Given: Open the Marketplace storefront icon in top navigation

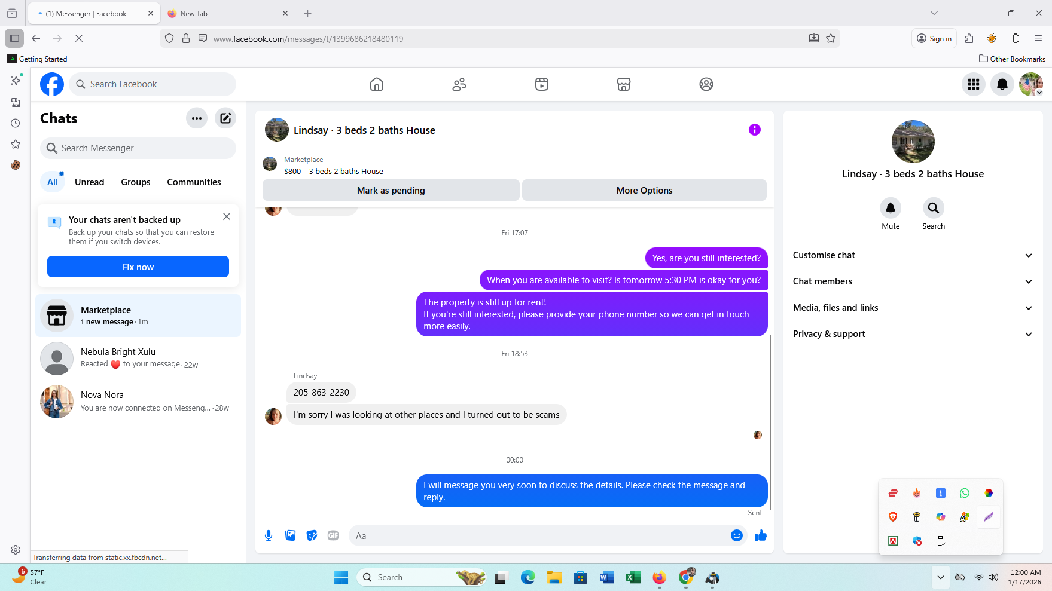Looking at the screenshot, I should pos(624,84).
